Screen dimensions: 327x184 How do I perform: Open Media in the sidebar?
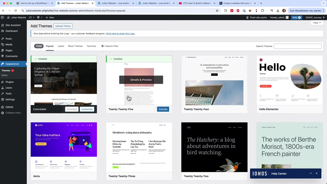click(x=9, y=44)
